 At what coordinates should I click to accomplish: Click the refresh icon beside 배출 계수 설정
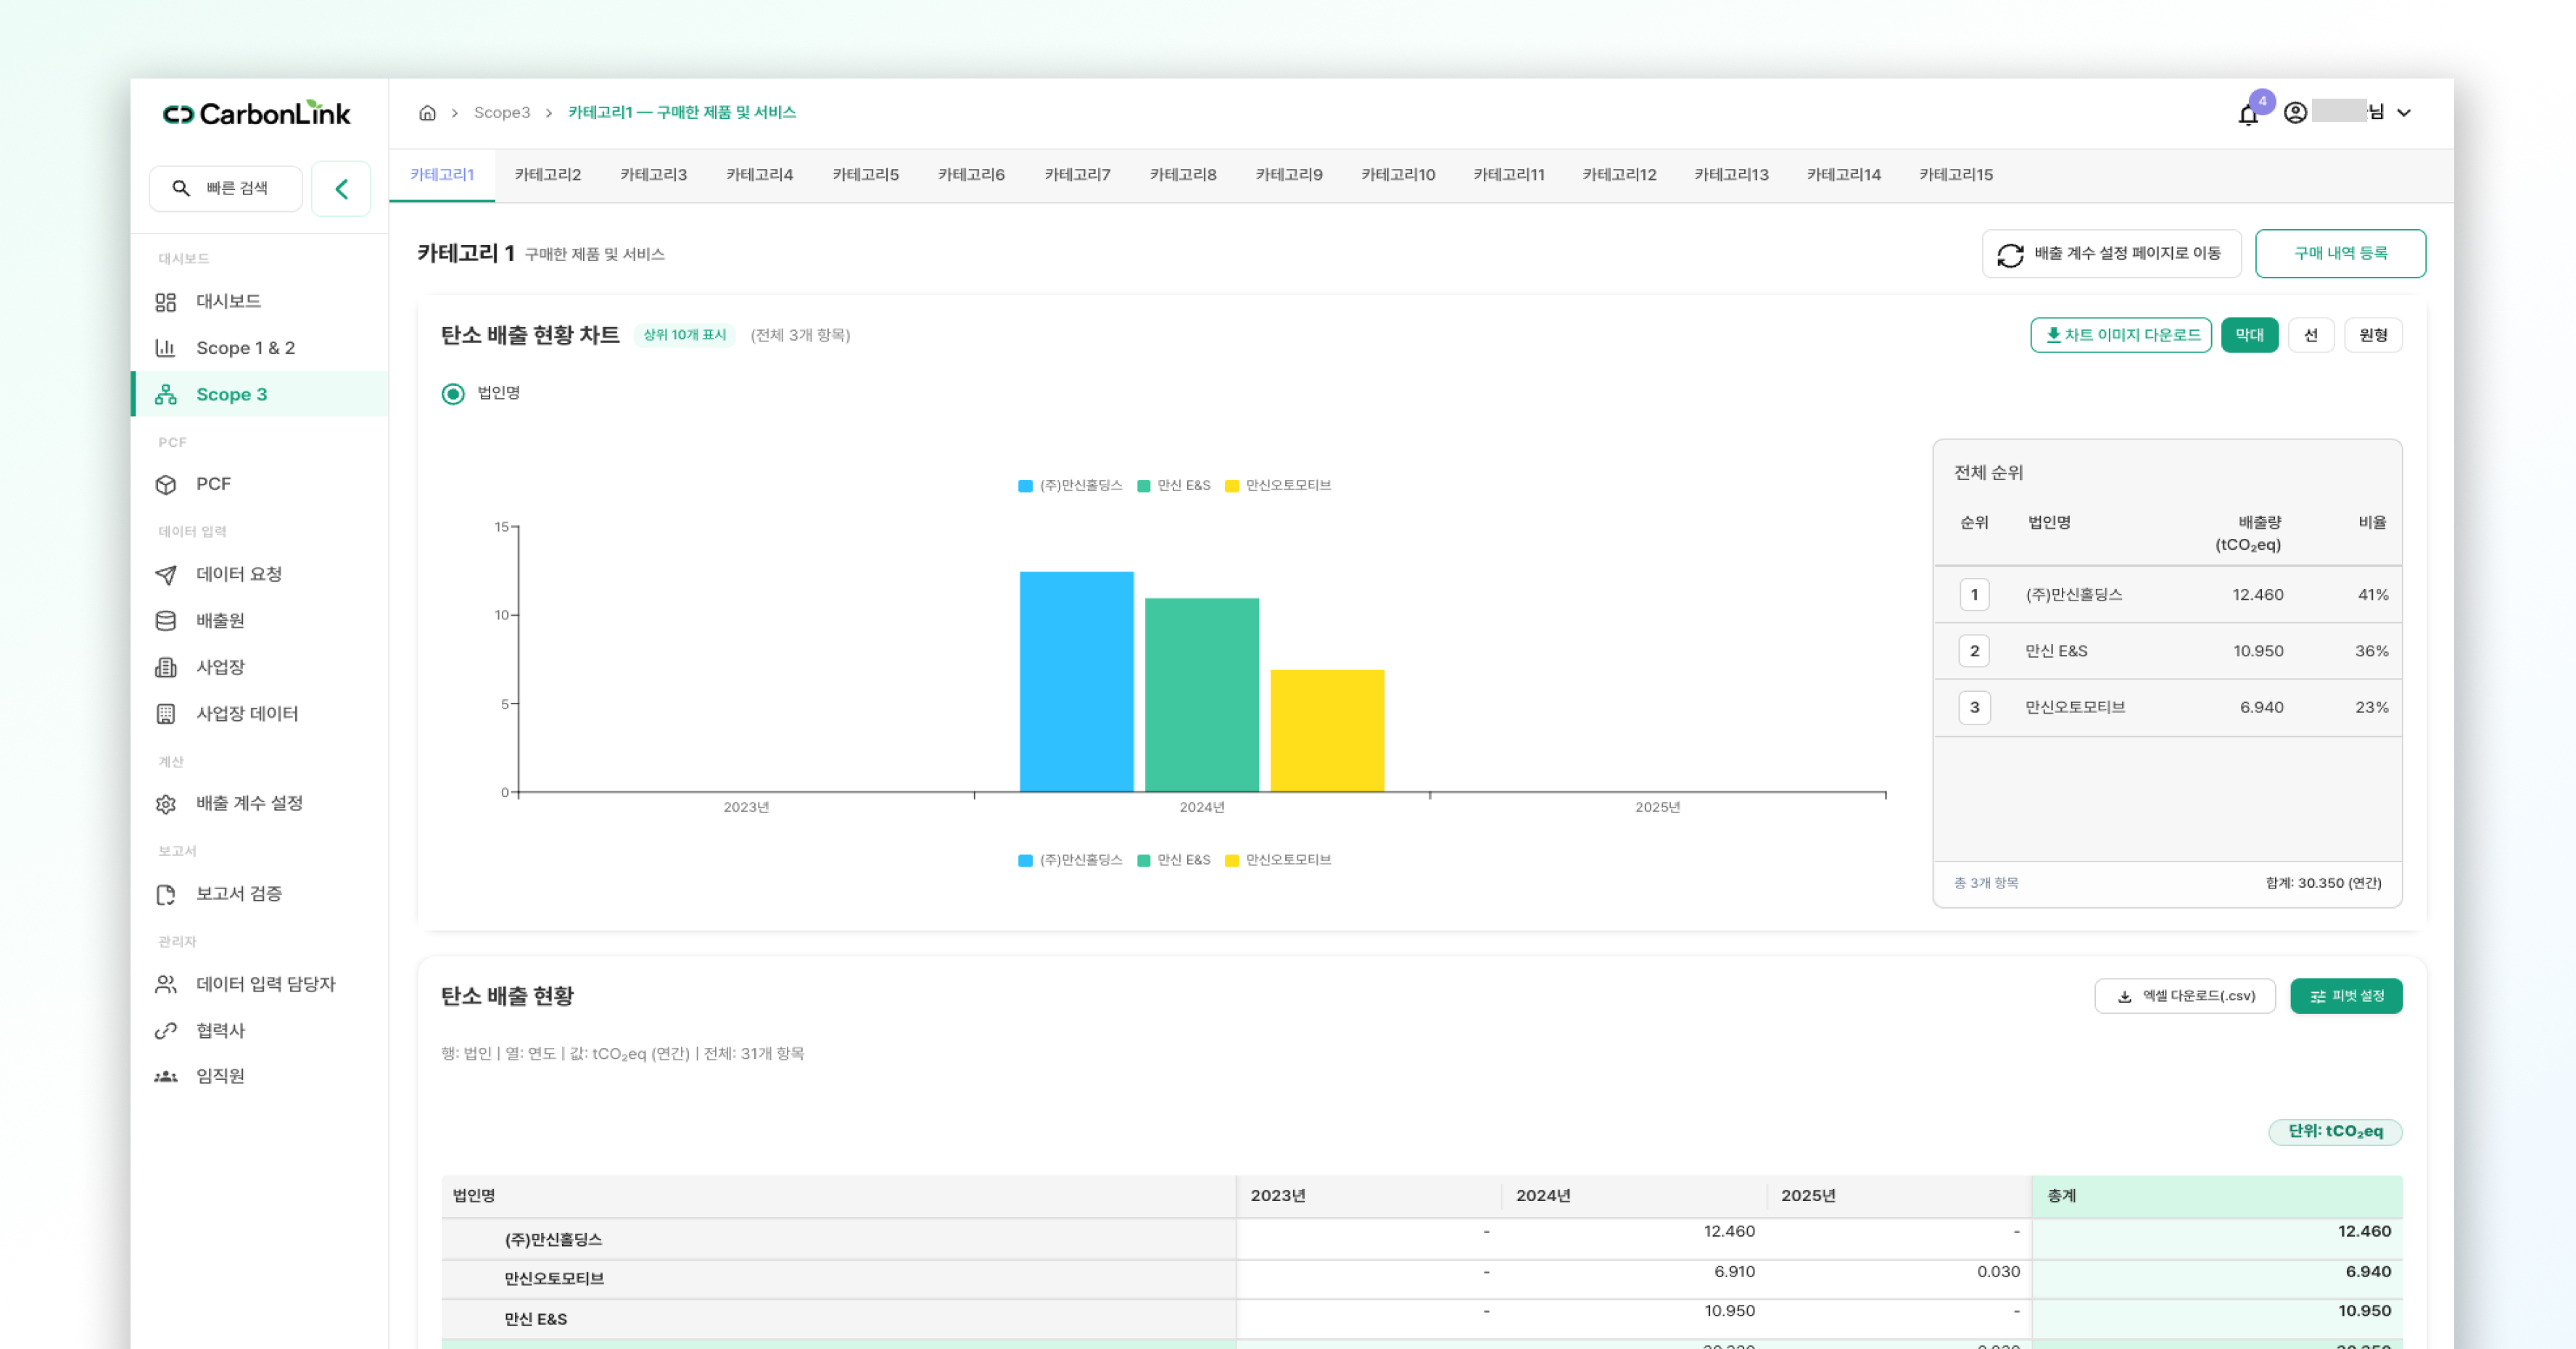pyautogui.click(x=2010, y=255)
